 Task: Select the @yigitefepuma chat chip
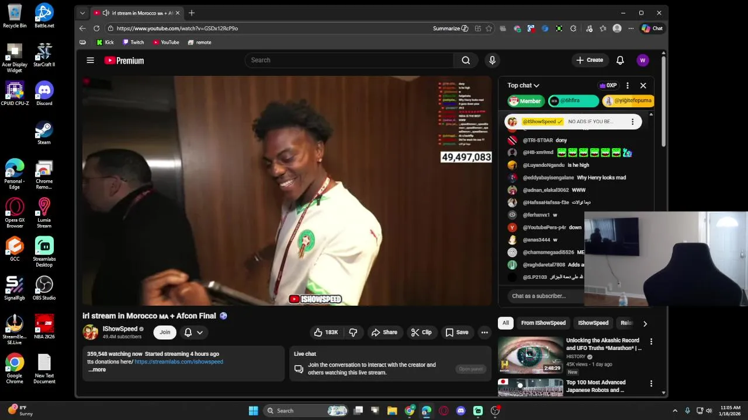click(x=628, y=101)
